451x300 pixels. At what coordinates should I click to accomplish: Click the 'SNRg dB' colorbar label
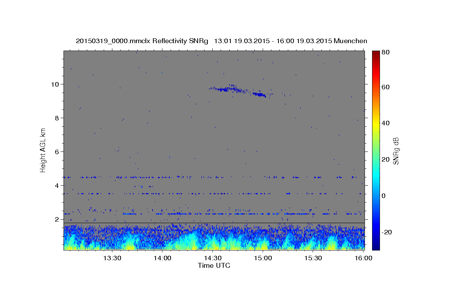[x=396, y=151]
